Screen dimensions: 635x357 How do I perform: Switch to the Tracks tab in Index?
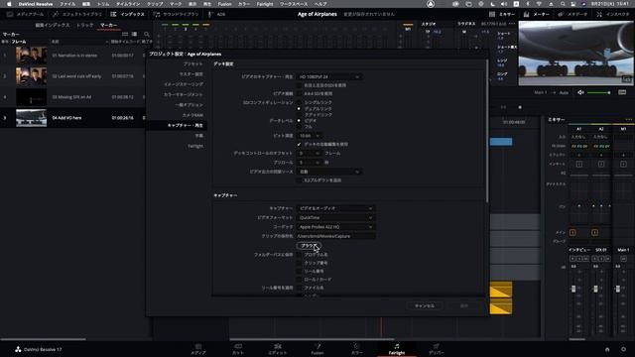(84, 25)
